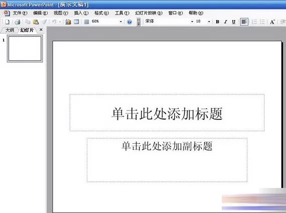Toggle the grid display icon
Image resolution: width=286 pixels, height=213 pixels.
86,22
